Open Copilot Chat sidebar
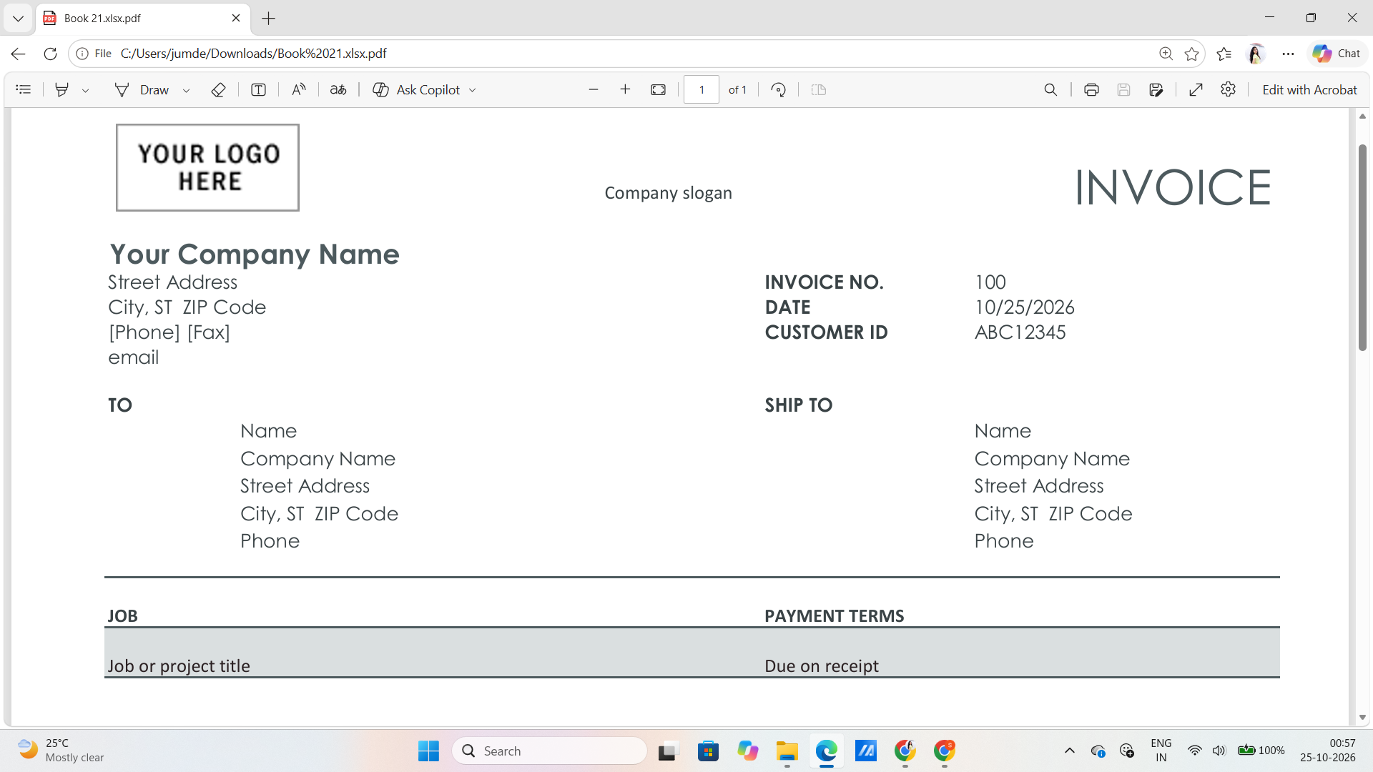 click(x=1337, y=54)
